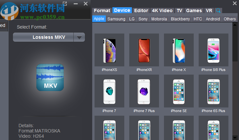The image size is (239, 140).
Task: Select the iPhoneXS device preset
Action: tap(109, 50)
